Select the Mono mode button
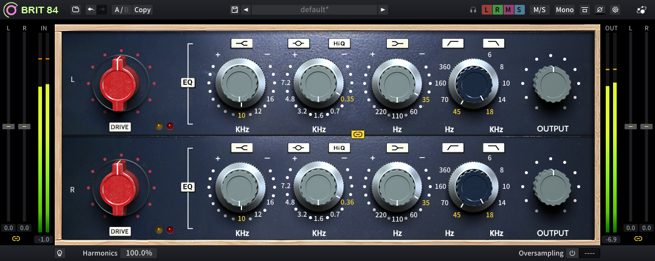Viewport: 655px width, 261px height. [564, 10]
